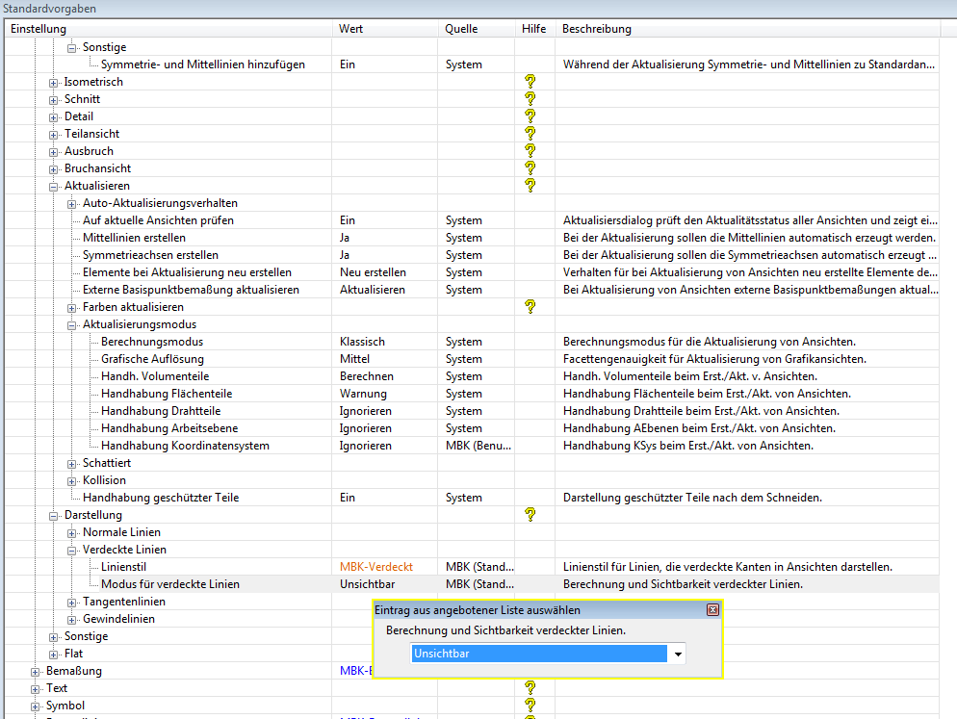Expand the Detail node
The height and width of the screenshot is (719, 957).
54,117
